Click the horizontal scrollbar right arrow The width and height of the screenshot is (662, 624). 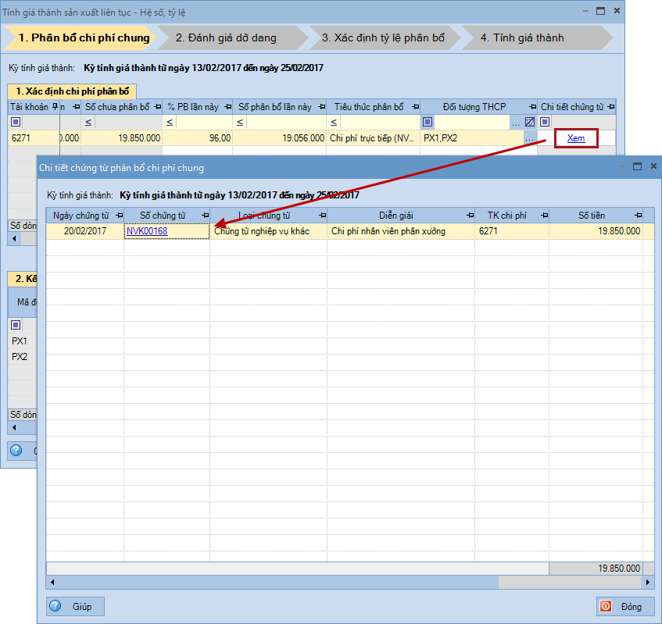(x=649, y=583)
